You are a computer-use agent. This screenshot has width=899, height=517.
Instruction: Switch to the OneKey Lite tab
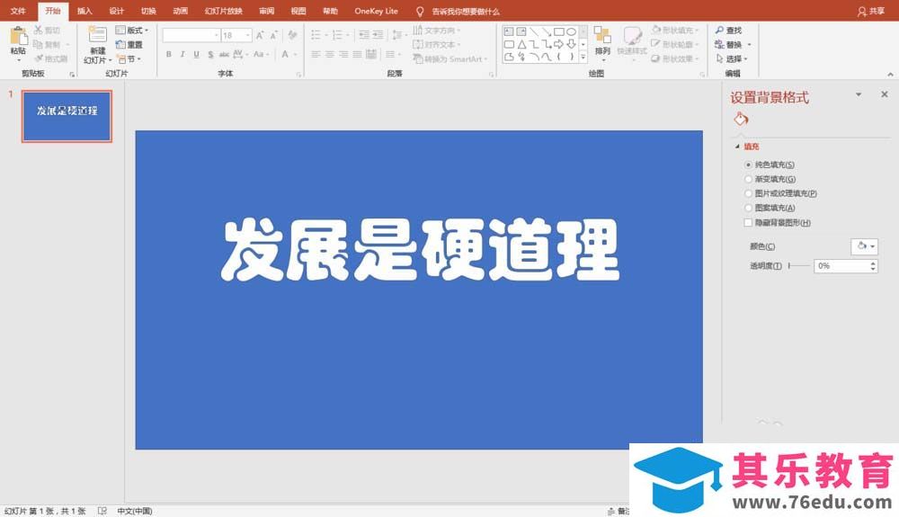(376, 11)
